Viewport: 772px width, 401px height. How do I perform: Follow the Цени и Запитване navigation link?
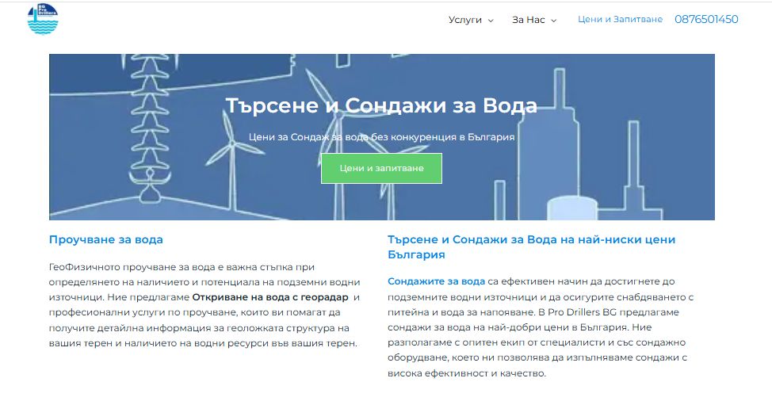click(x=620, y=20)
